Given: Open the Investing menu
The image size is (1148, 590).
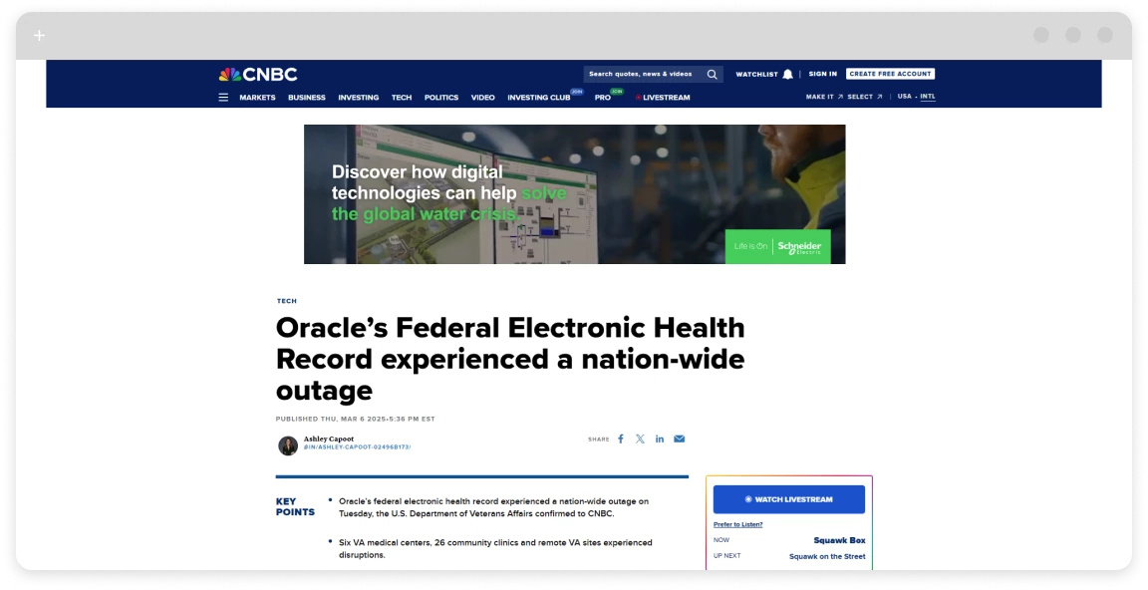Looking at the screenshot, I should (x=359, y=98).
